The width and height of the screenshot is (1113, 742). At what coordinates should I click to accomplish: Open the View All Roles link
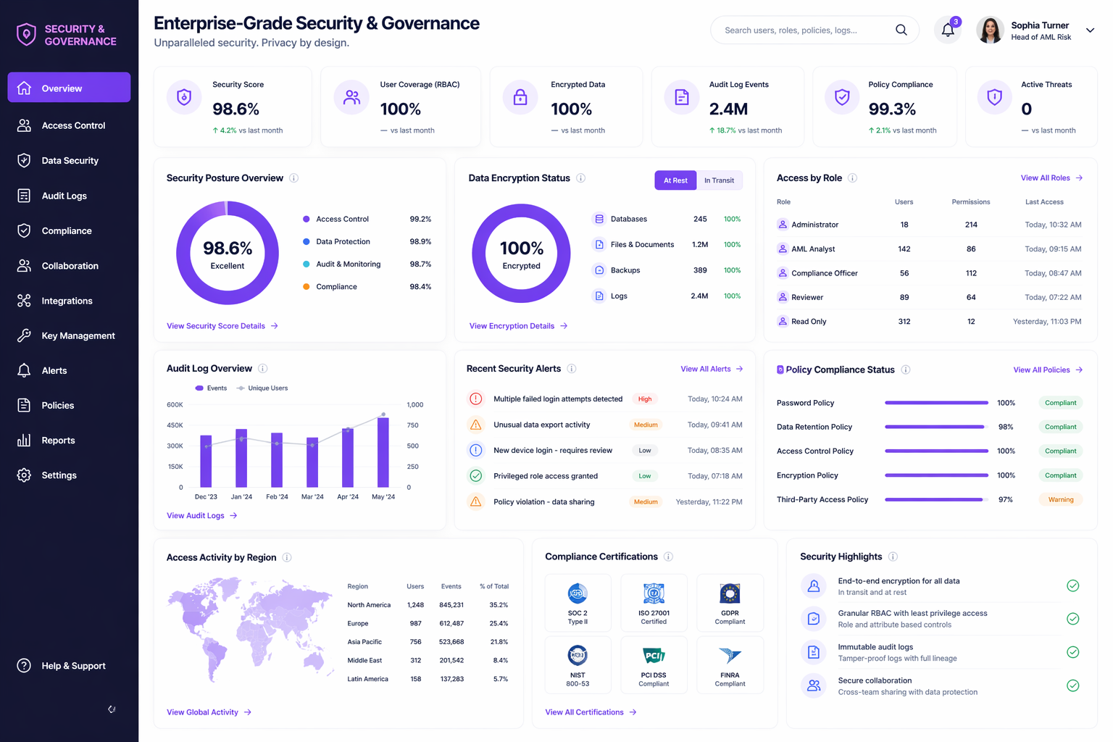point(1051,178)
